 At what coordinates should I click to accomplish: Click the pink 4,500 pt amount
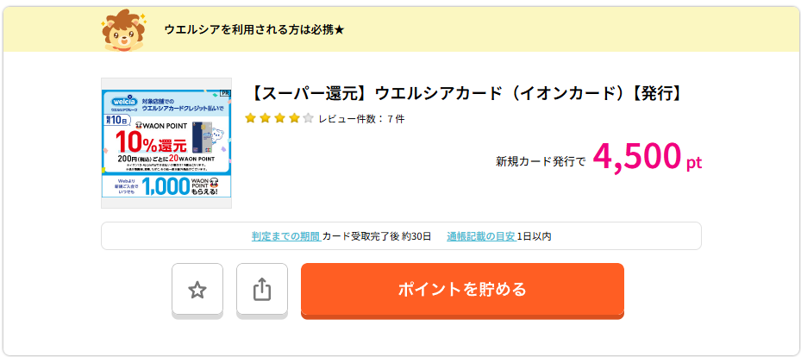(648, 157)
